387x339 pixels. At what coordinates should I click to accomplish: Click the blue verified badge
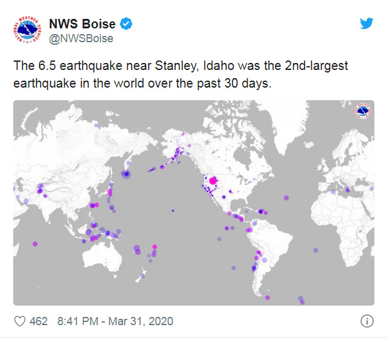pyautogui.click(x=126, y=24)
